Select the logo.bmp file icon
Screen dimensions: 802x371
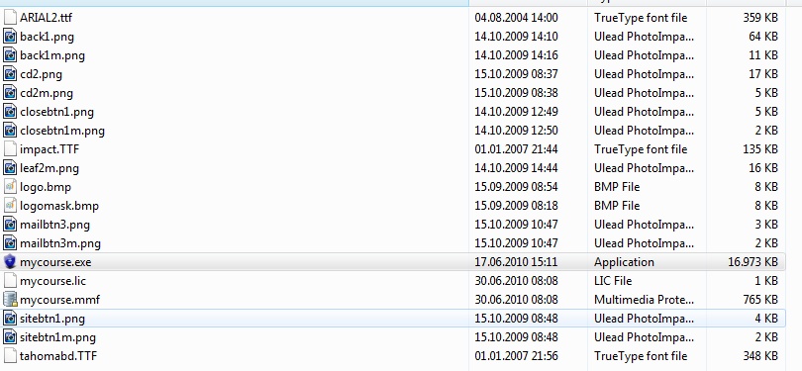coord(10,187)
